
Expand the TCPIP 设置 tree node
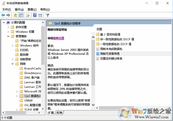[17, 110]
